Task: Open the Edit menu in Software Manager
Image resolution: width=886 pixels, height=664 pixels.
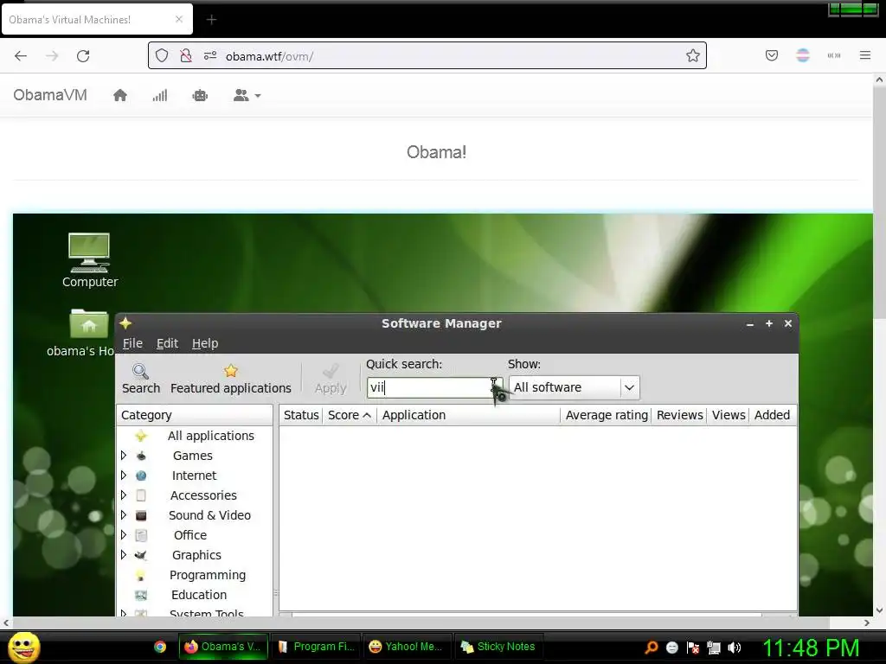Action: coord(167,343)
